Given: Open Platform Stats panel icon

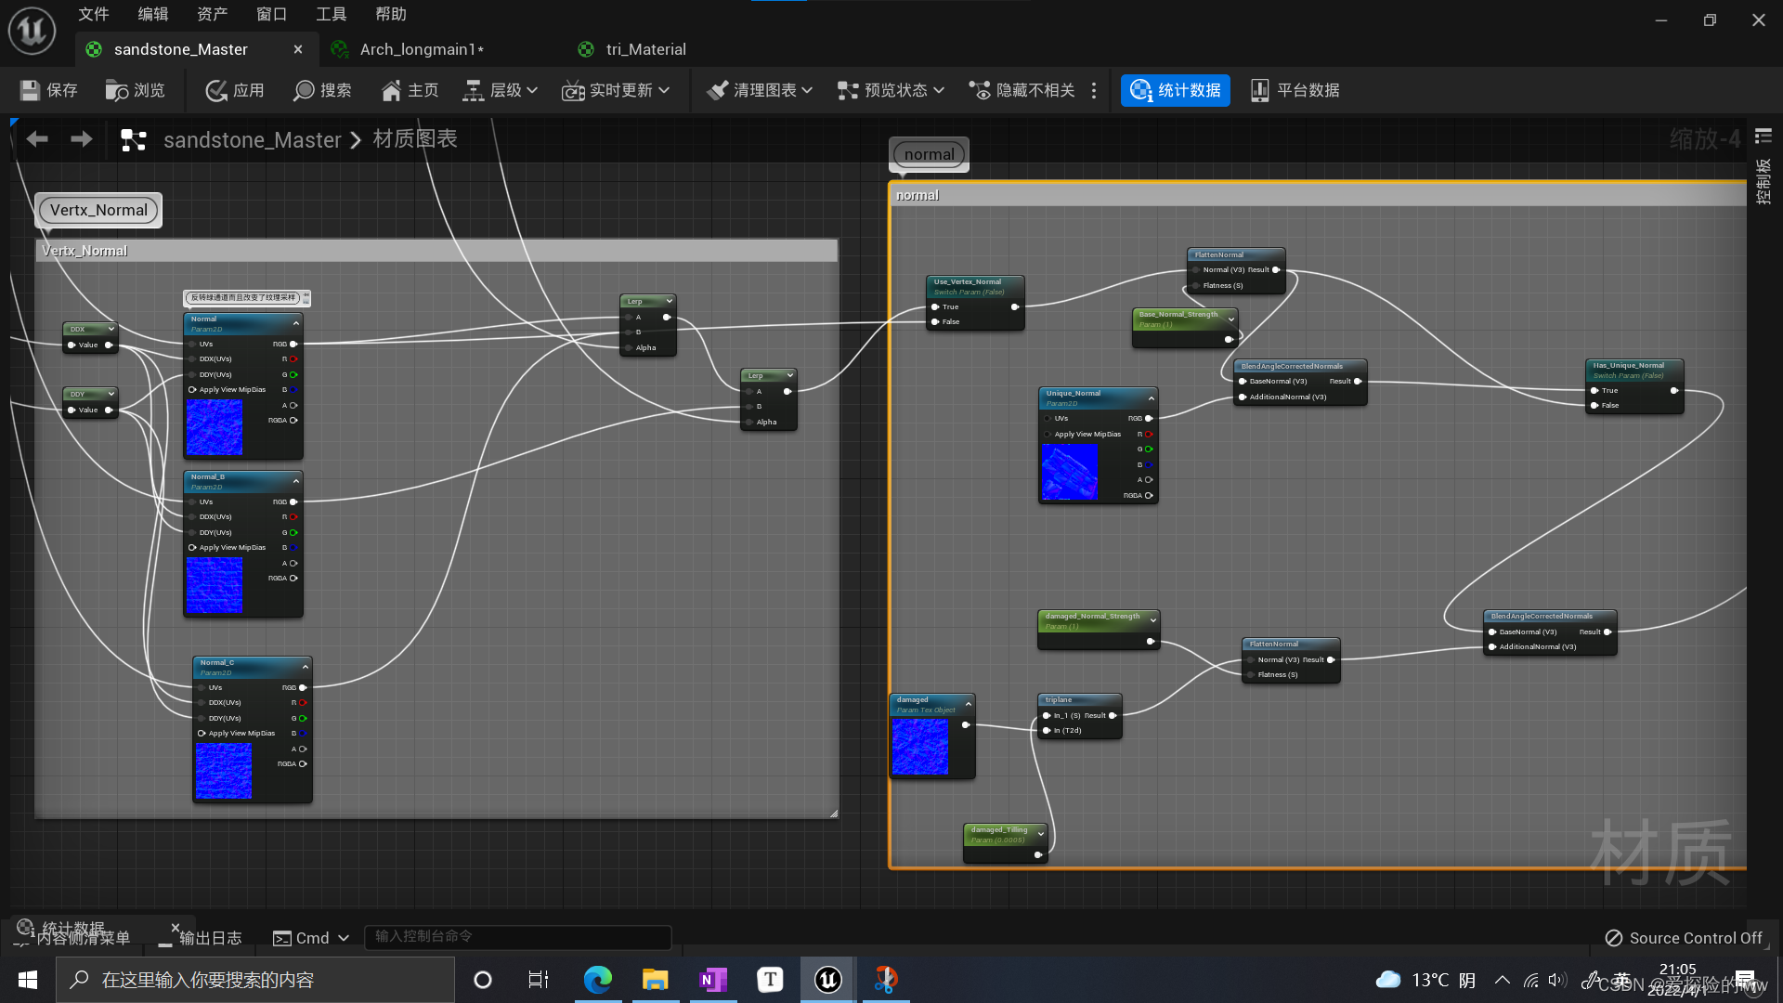Looking at the screenshot, I should pos(1259,90).
